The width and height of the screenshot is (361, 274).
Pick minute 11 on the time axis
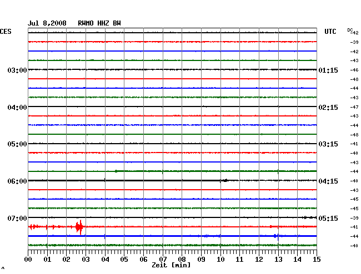pyautogui.click(x=239, y=260)
